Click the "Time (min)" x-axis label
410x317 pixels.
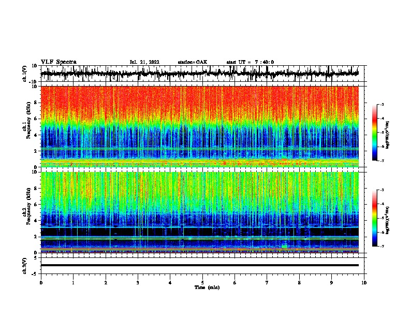click(207, 287)
